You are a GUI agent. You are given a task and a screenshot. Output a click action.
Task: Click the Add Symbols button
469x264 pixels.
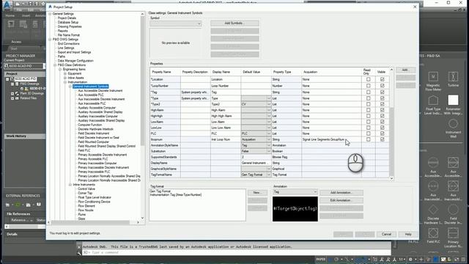pos(234,23)
